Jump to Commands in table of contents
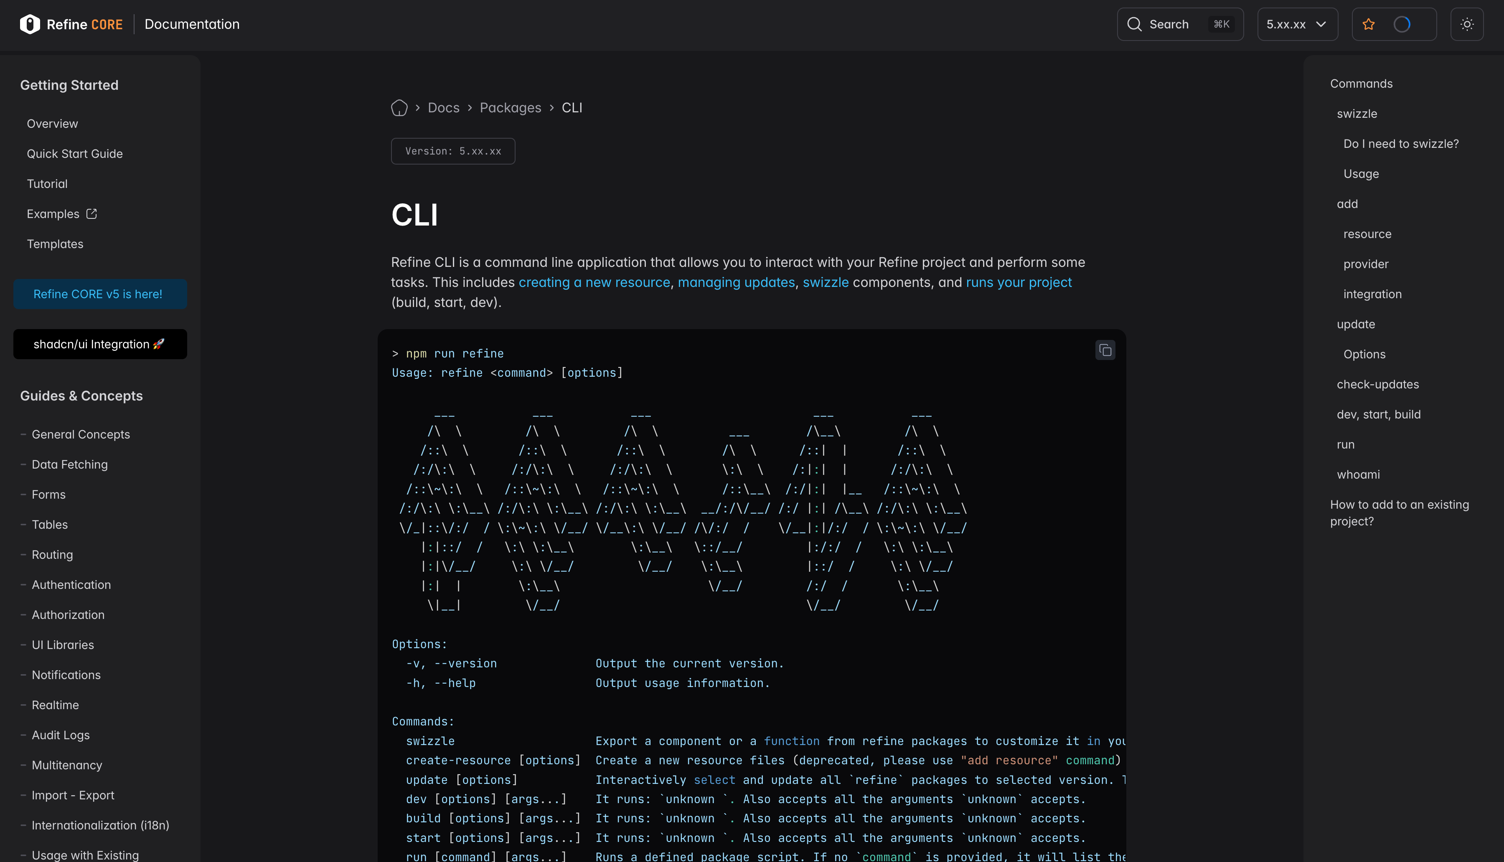This screenshot has width=1504, height=862. point(1361,84)
